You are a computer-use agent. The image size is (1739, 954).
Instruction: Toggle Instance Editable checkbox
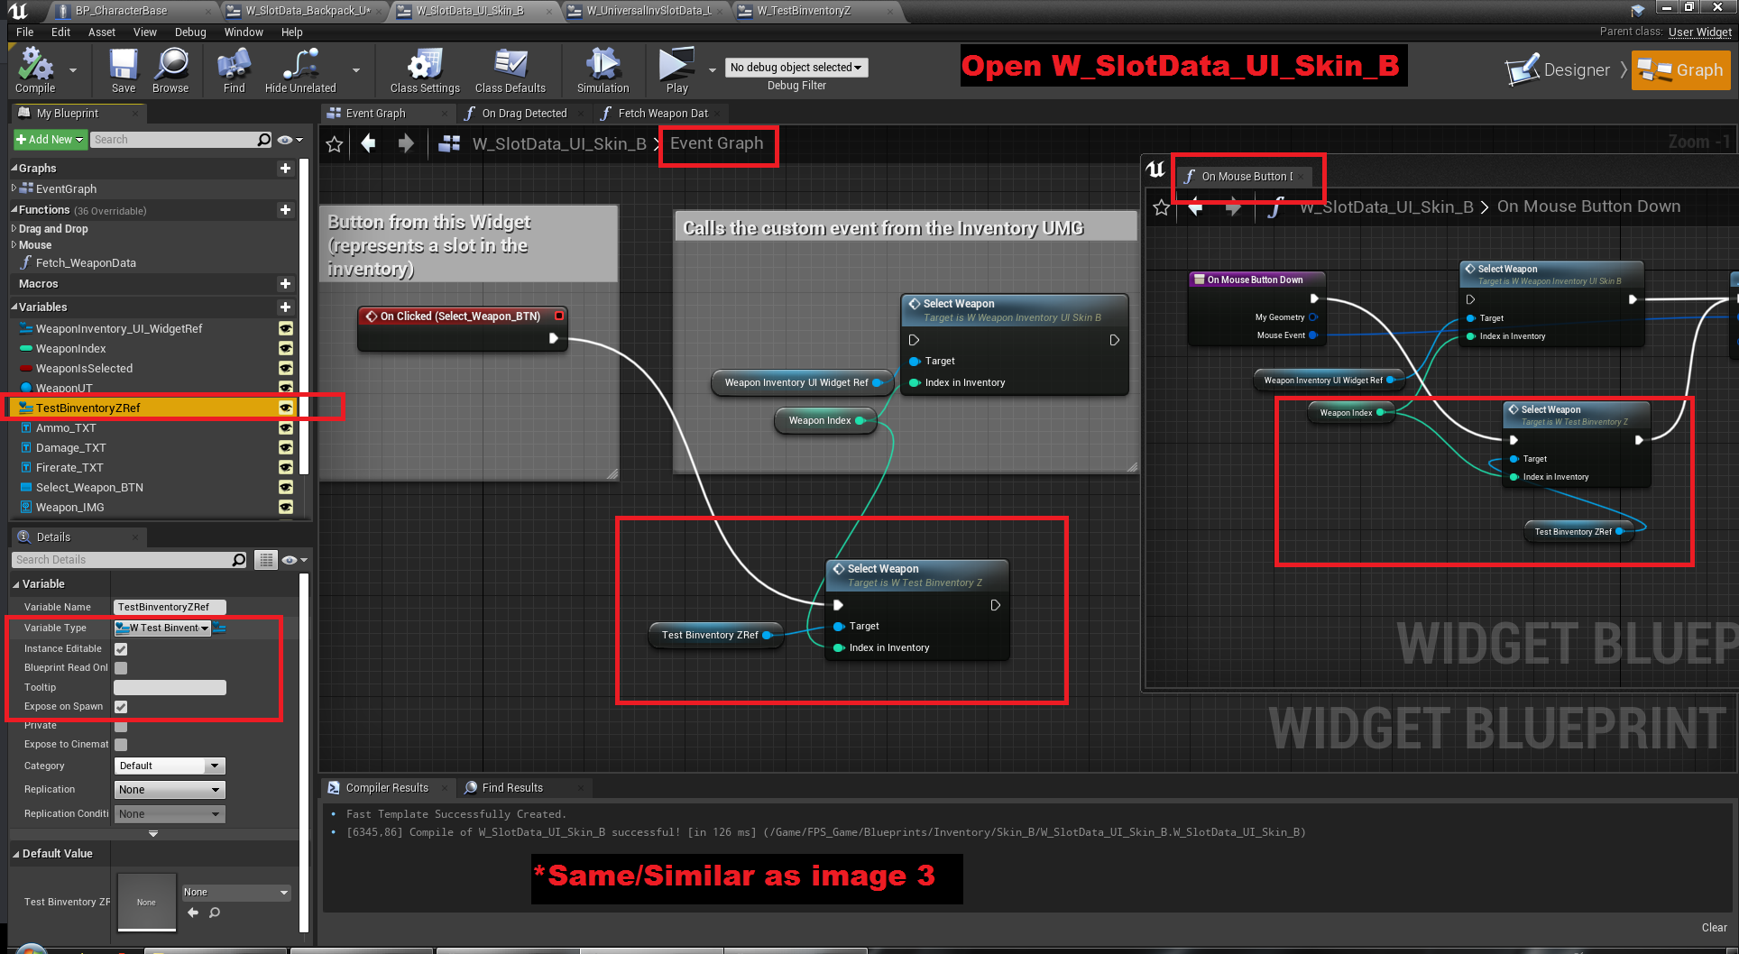coord(121,649)
